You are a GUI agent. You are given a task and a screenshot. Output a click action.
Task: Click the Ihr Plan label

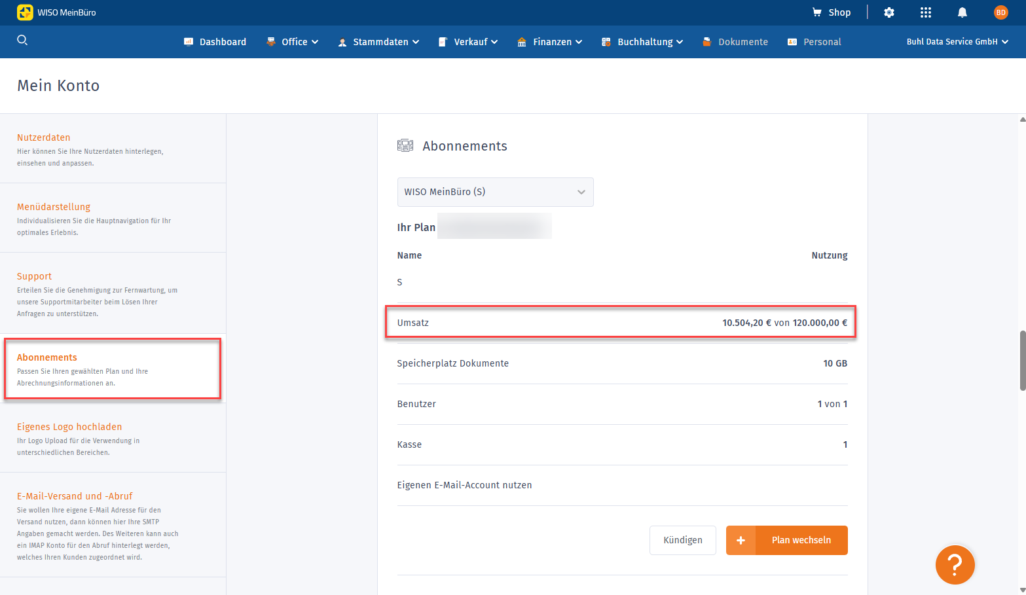pos(416,227)
